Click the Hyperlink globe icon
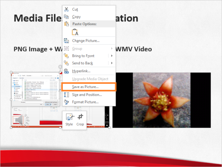This screenshot has height=167, width=222. (x=66, y=71)
